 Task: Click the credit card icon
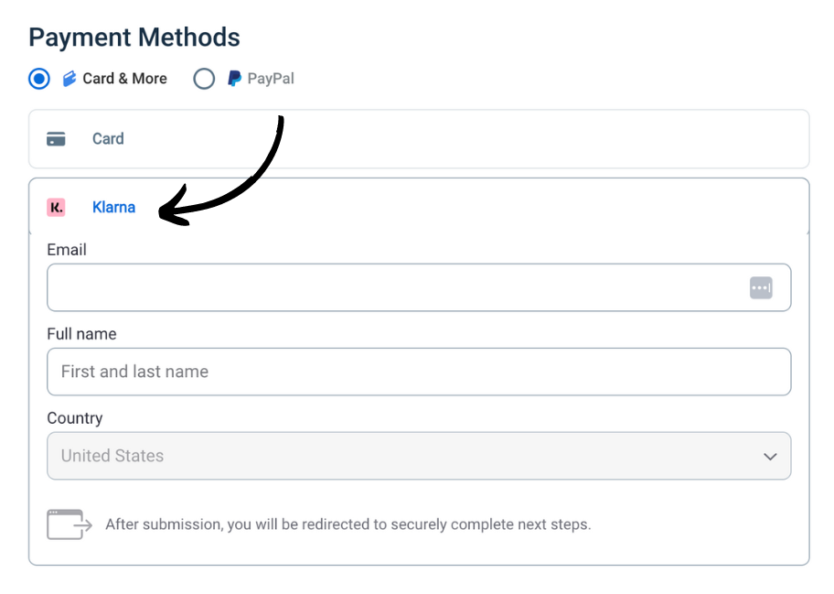56,139
